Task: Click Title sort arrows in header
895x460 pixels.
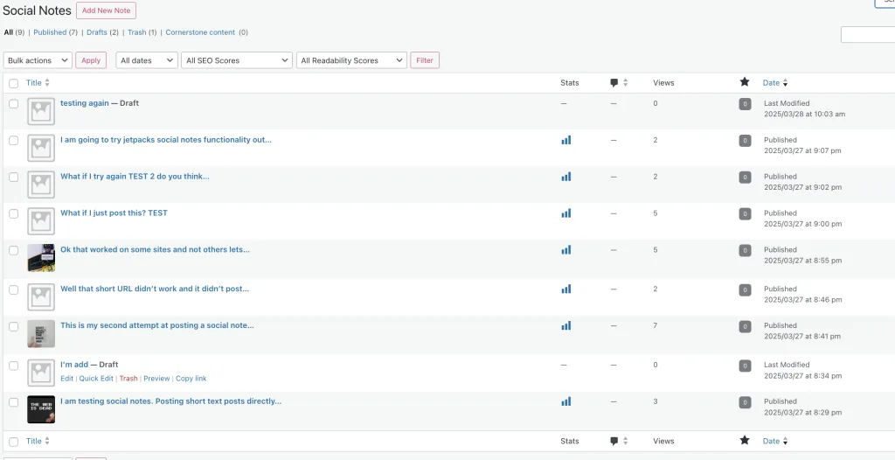Action: (47, 83)
